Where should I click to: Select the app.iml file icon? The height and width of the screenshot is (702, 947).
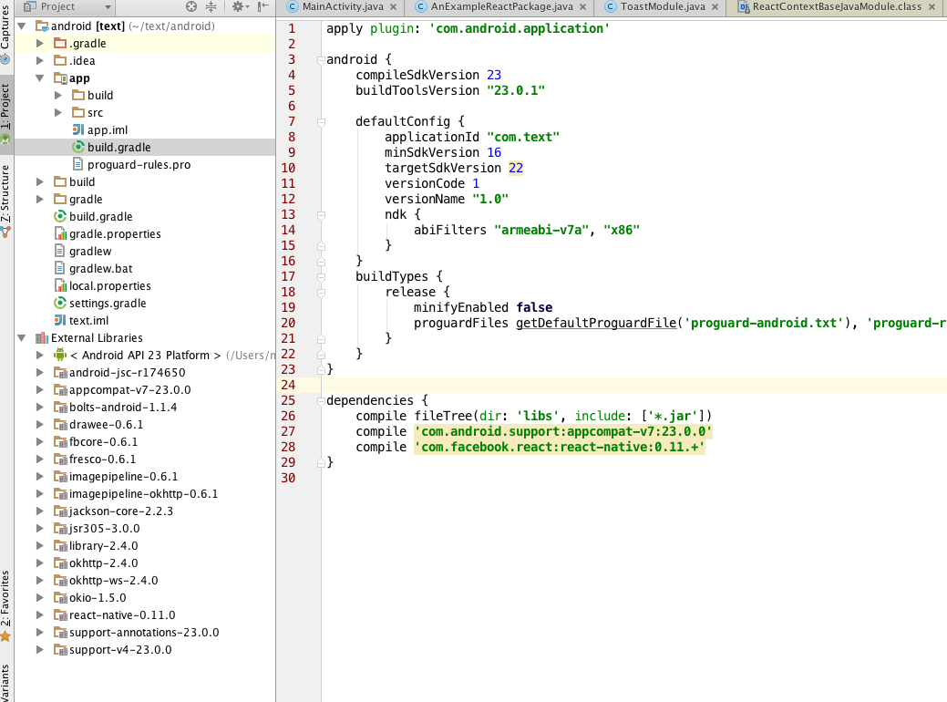[x=77, y=129]
